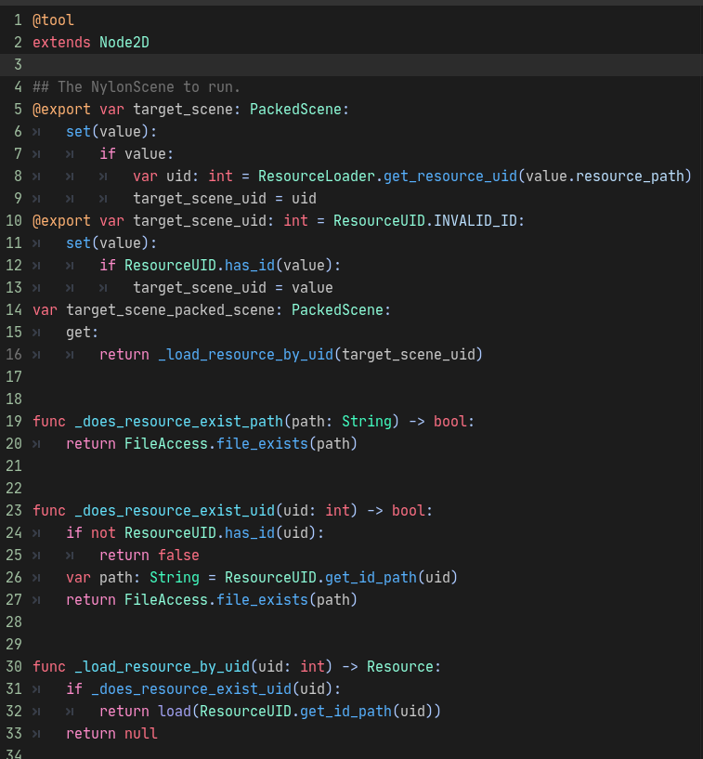Click 'Resource' return type on line 30

pyautogui.click(x=400, y=666)
